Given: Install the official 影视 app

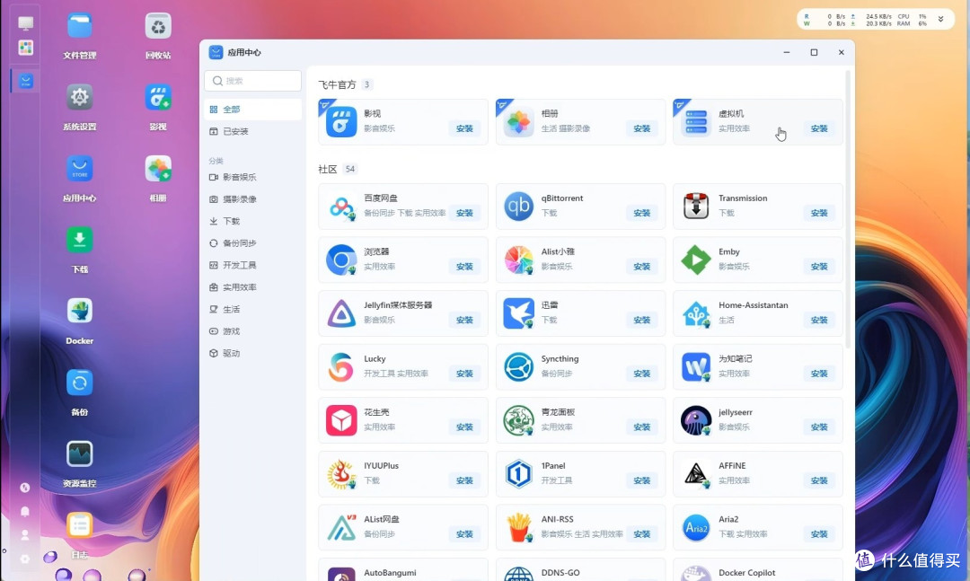Looking at the screenshot, I should click(464, 128).
